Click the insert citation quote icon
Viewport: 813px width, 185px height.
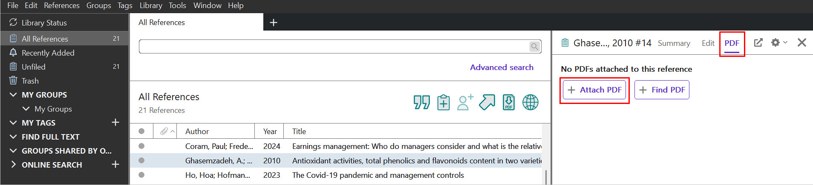point(422,102)
